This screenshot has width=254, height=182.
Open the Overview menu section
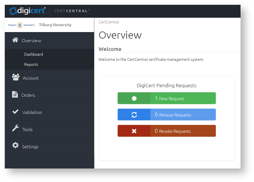tap(49, 41)
